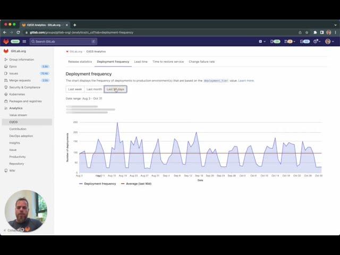
Task: Switch to Change failure rate tab
Action: (x=202, y=62)
